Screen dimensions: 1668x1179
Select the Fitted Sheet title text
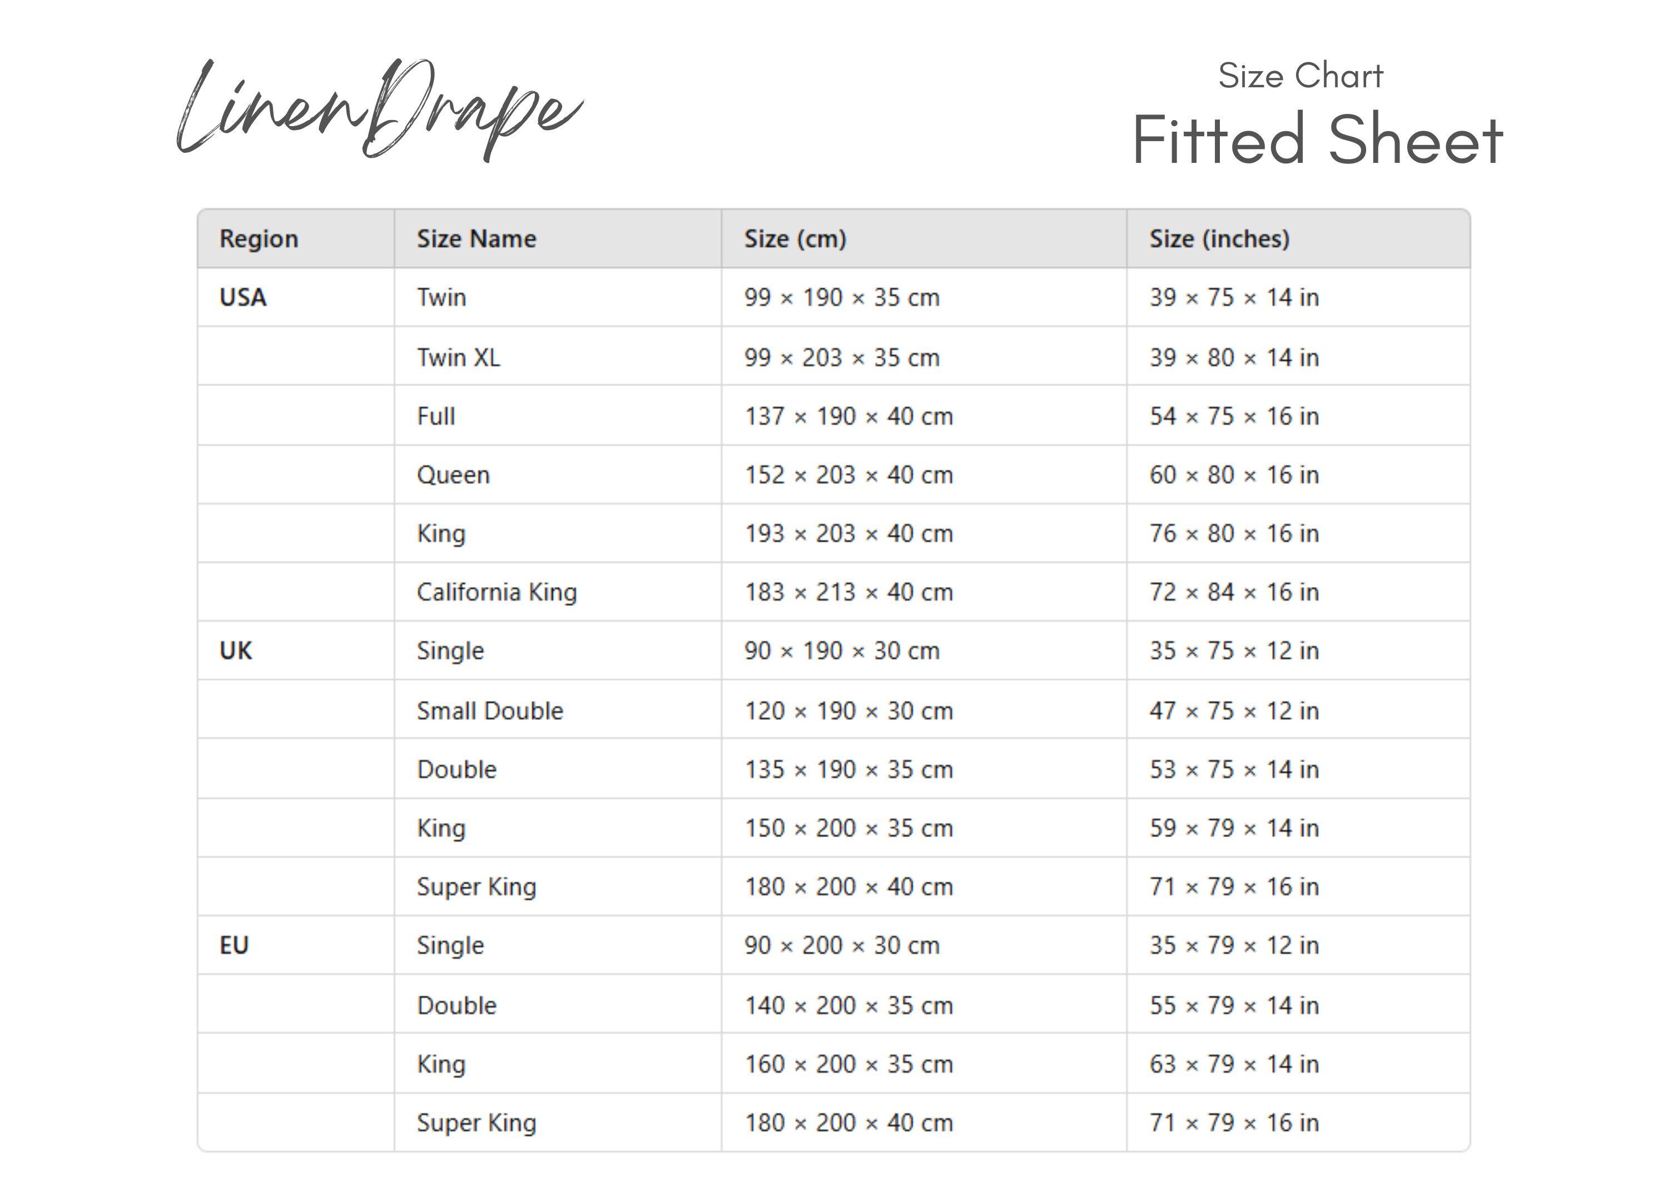[x=1318, y=140]
